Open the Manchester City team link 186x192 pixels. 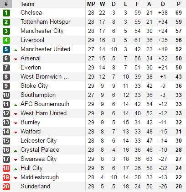pos(42,31)
